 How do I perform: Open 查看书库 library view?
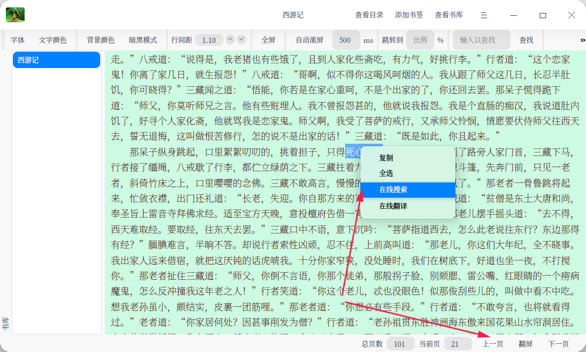click(x=449, y=15)
